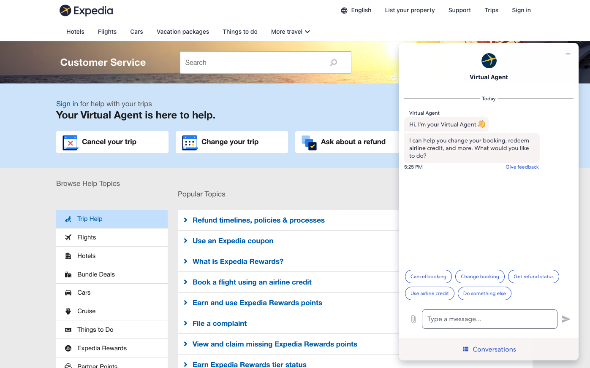Open the Things to do navigation tab
590x368 pixels.
[x=240, y=32]
